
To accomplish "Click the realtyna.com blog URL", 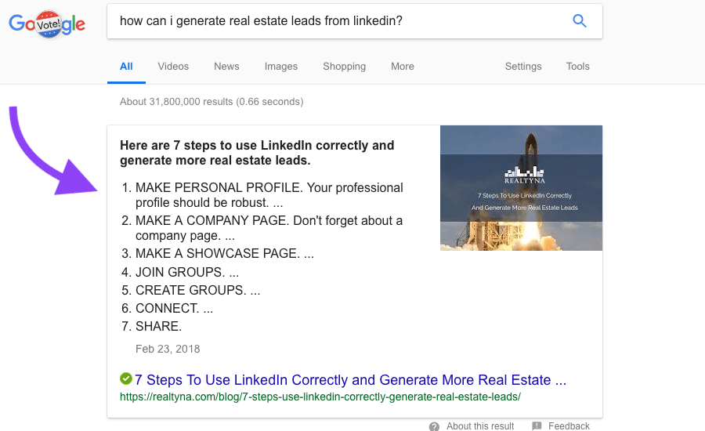I will [x=320, y=397].
